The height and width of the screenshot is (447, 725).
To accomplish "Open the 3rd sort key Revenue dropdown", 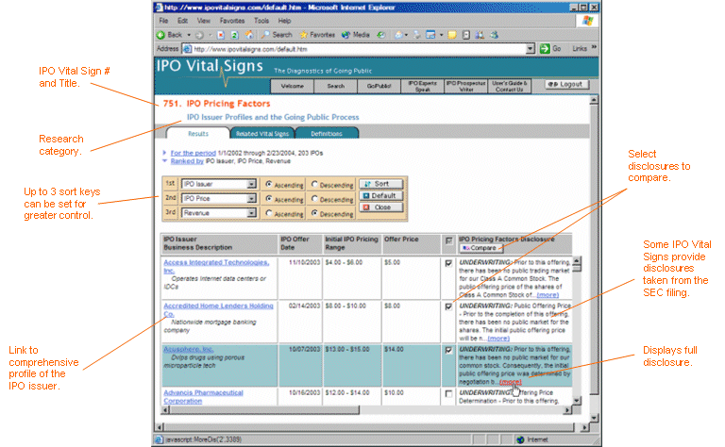I will coord(251,213).
